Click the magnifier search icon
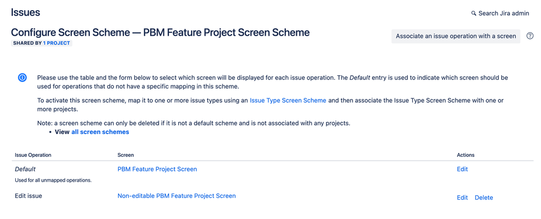This screenshot has width=541, height=219. click(x=474, y=14)
